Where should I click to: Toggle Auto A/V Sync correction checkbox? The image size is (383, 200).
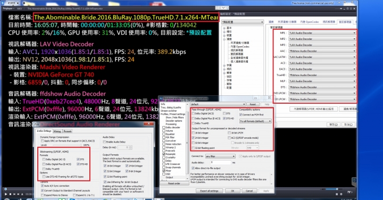point(42,186)
